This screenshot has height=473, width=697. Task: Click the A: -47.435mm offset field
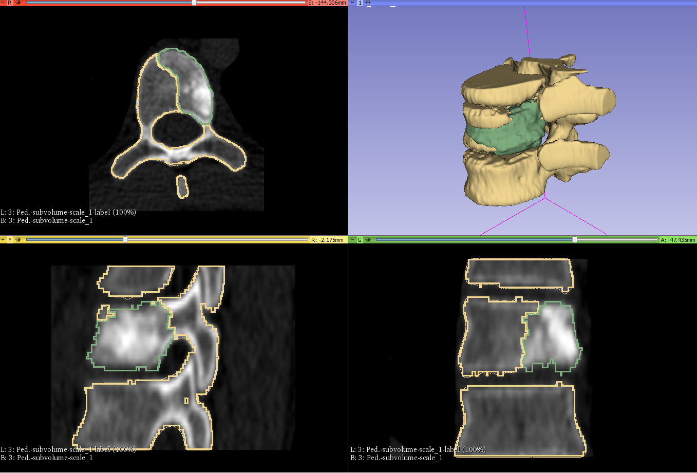point(677,240)
